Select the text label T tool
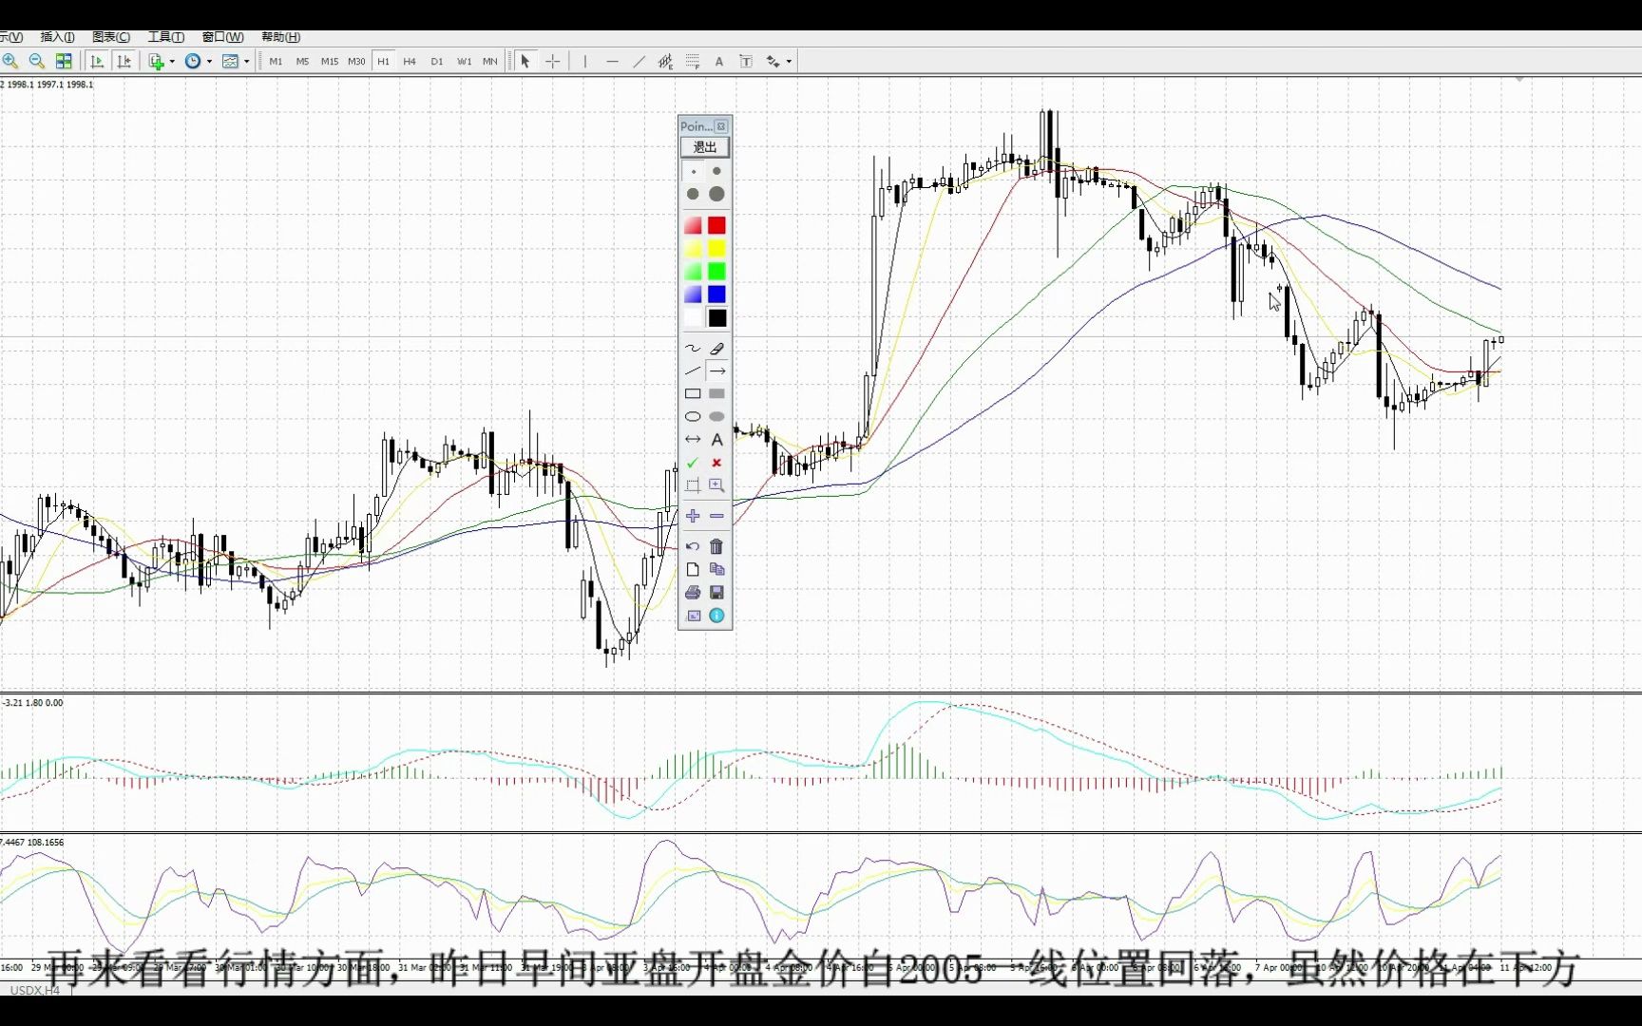The image size is (1642, 1026). [x=746, y=61]
